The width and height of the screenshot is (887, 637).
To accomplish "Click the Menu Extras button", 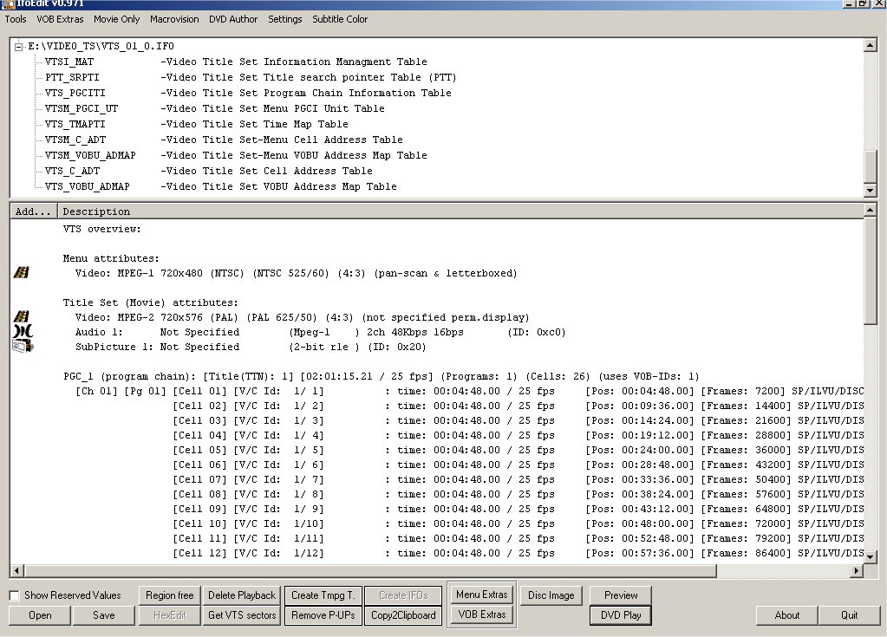I will [x=482, y=595].
